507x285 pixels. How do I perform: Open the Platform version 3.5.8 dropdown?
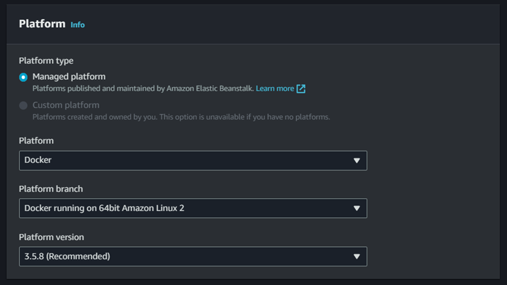click(x=193, y=256)
